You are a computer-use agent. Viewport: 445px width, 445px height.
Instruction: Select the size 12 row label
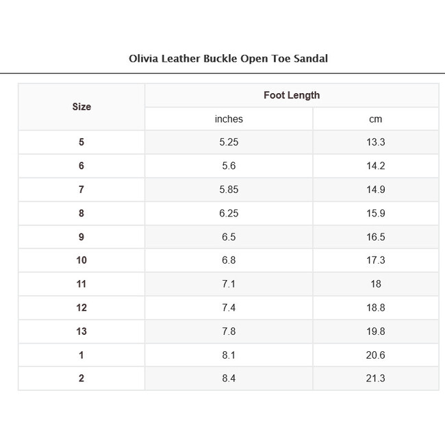click(x=81, y=308)
